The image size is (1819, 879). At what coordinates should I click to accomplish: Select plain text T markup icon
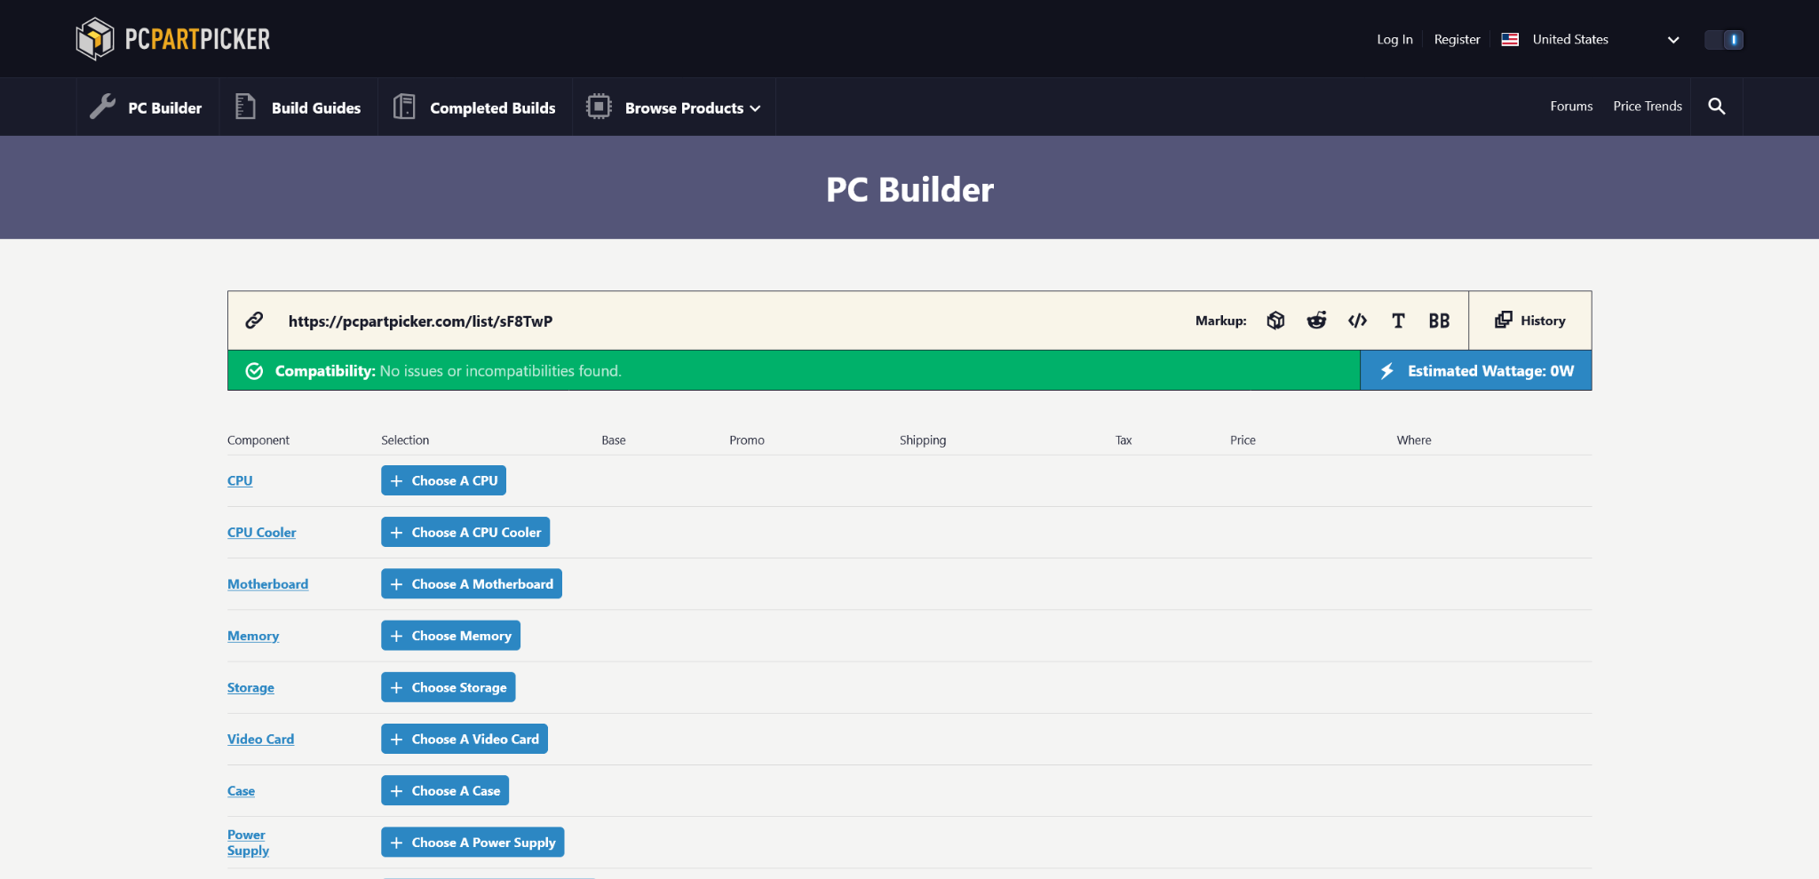(x=1398, y=321)
